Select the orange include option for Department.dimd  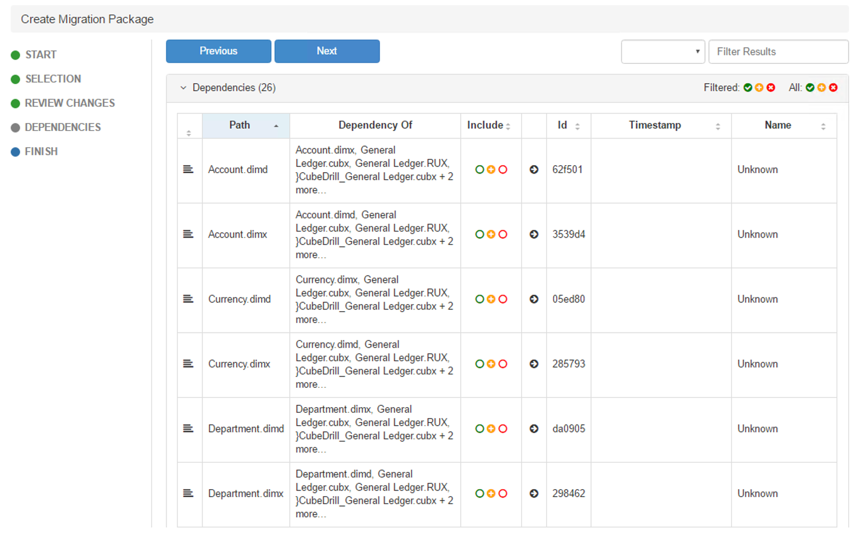pyautogui.click(x=491, y=429)
